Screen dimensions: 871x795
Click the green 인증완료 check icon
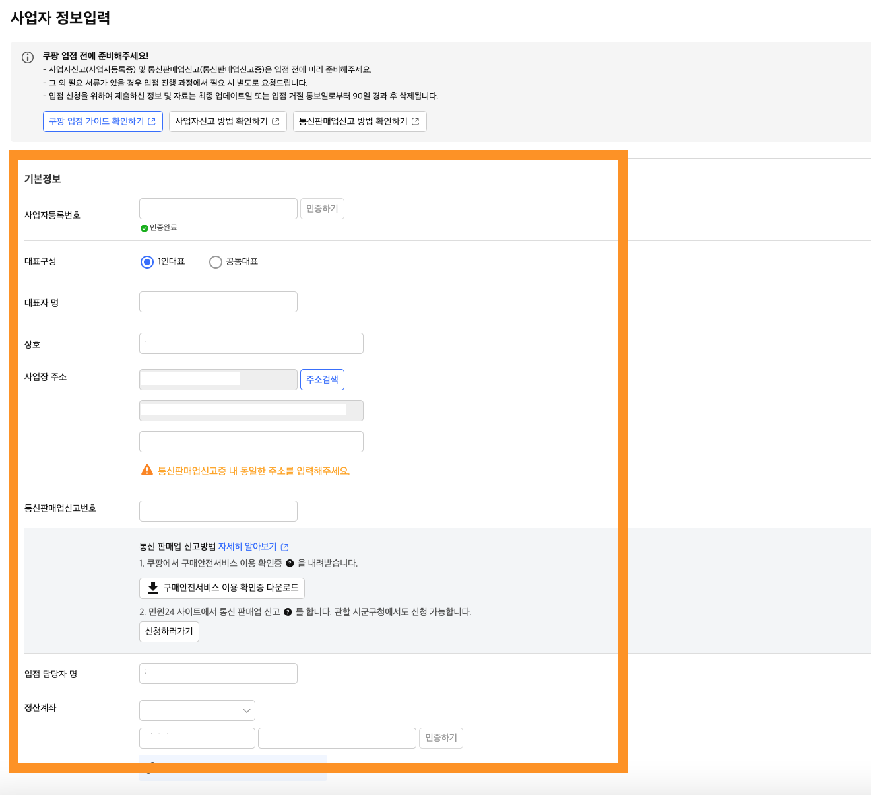[145, 228]
